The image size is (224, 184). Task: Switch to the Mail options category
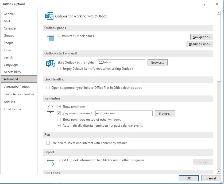(x=19, y=21)
